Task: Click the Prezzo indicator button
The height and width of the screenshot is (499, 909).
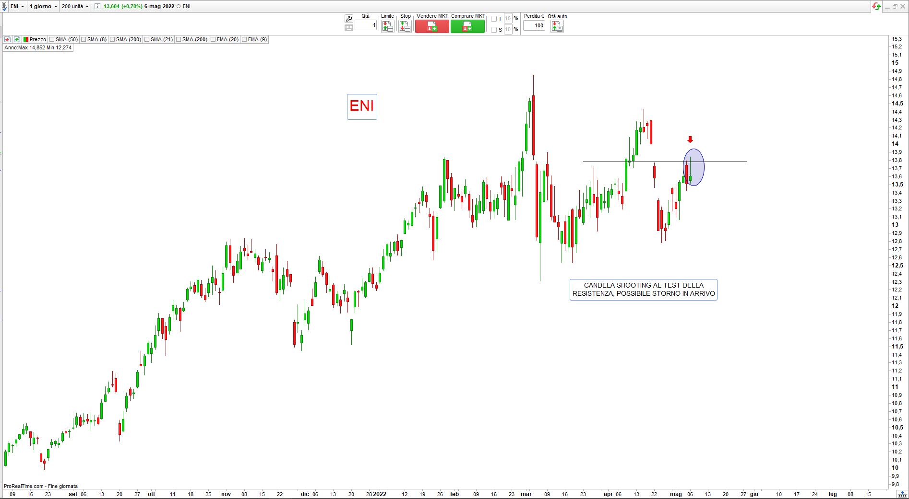Action: 35,39
